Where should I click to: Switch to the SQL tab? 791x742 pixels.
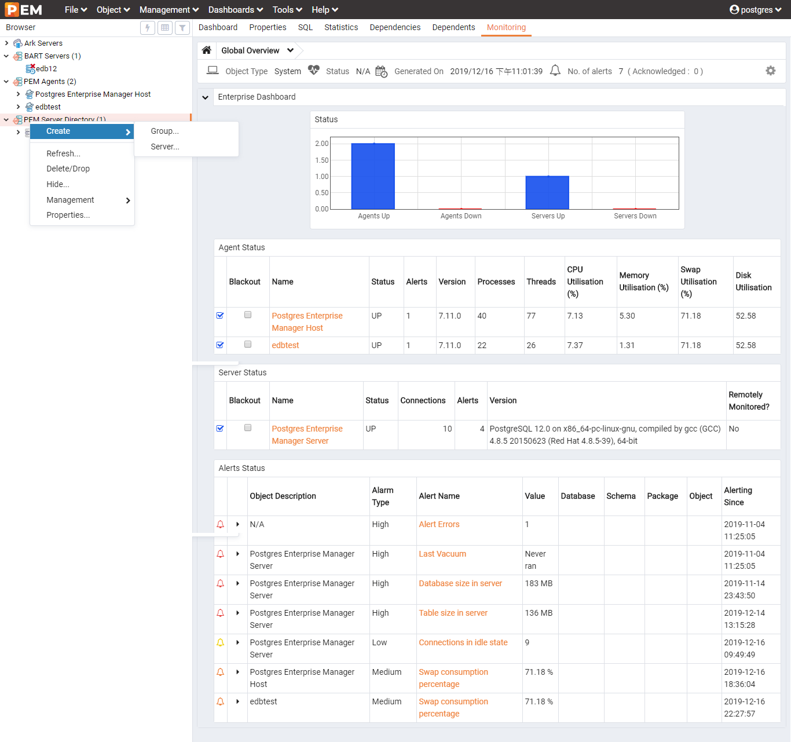tap(305, 27)
